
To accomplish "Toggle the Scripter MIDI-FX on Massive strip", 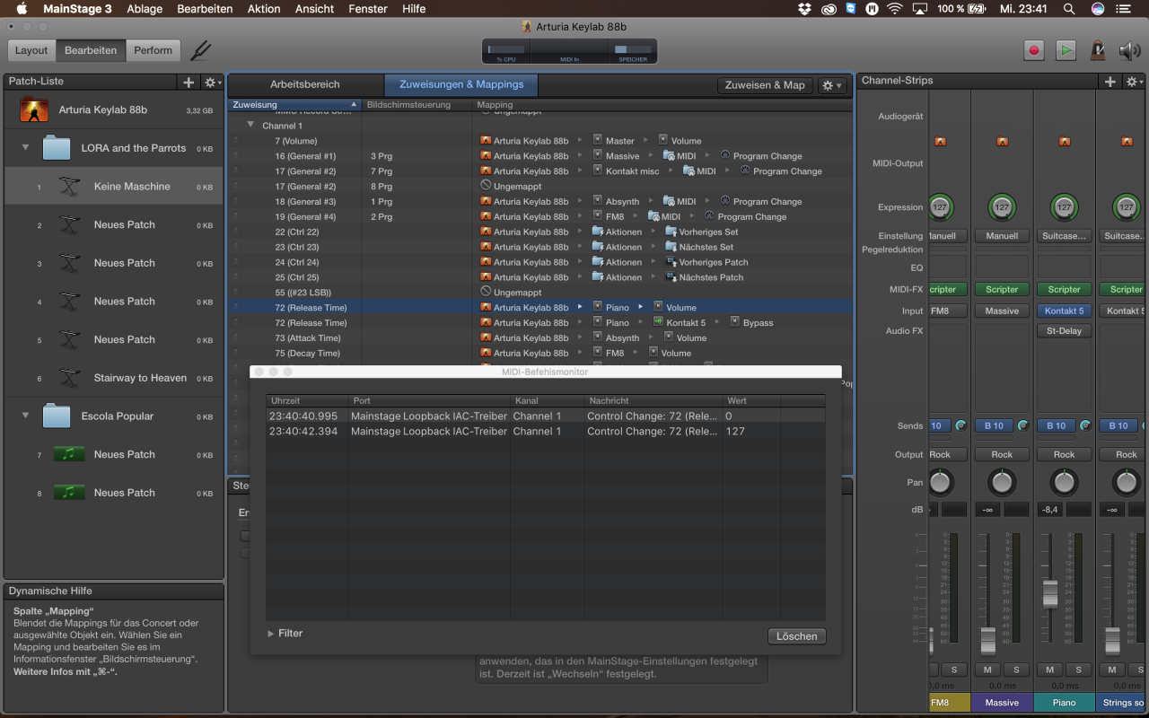I will click(1002, 289).
